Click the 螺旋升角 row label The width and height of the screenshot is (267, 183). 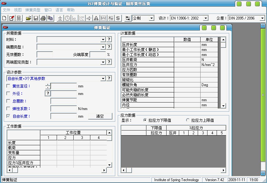(129, 85)
